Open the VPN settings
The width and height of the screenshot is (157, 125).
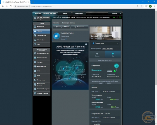(42, 76)
